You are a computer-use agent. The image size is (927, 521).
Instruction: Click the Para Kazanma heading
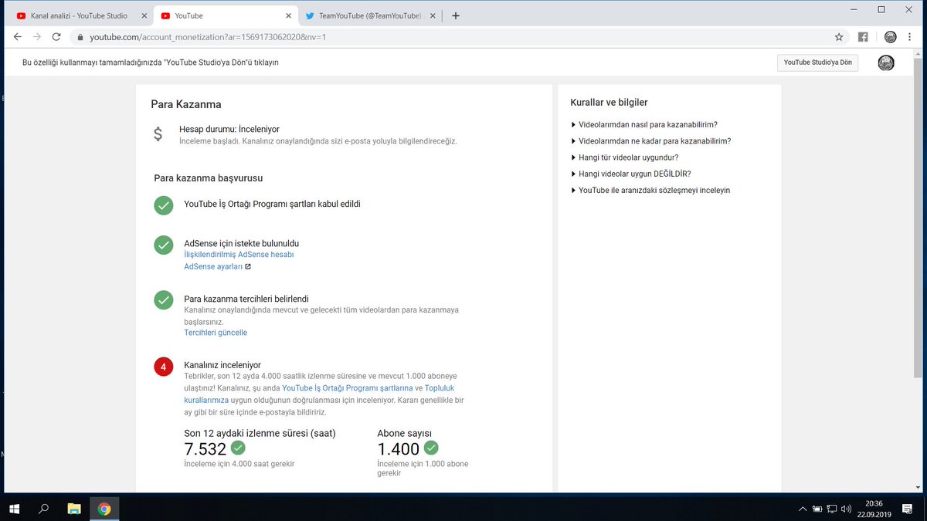click(x=186, y=105)
